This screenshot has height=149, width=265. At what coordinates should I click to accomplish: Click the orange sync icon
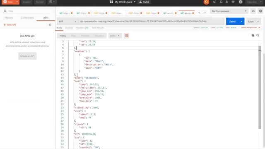pos(206,2)
